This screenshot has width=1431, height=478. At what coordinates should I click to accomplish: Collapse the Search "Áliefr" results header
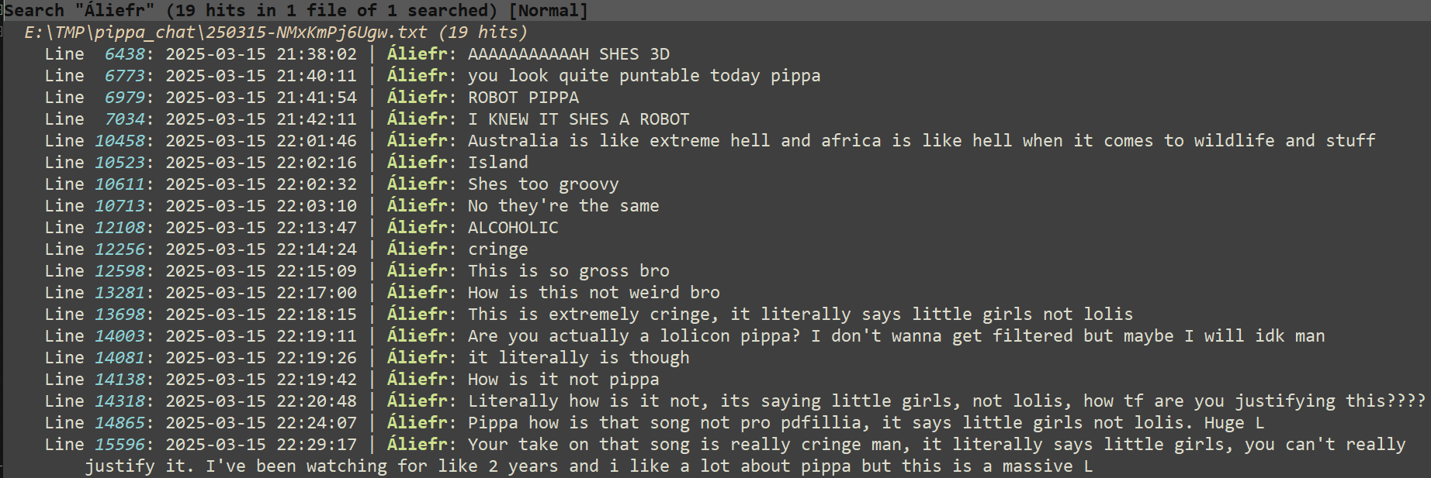coord(296,11)
